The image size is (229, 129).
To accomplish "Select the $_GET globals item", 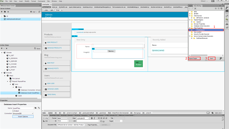I will [12, 55].
